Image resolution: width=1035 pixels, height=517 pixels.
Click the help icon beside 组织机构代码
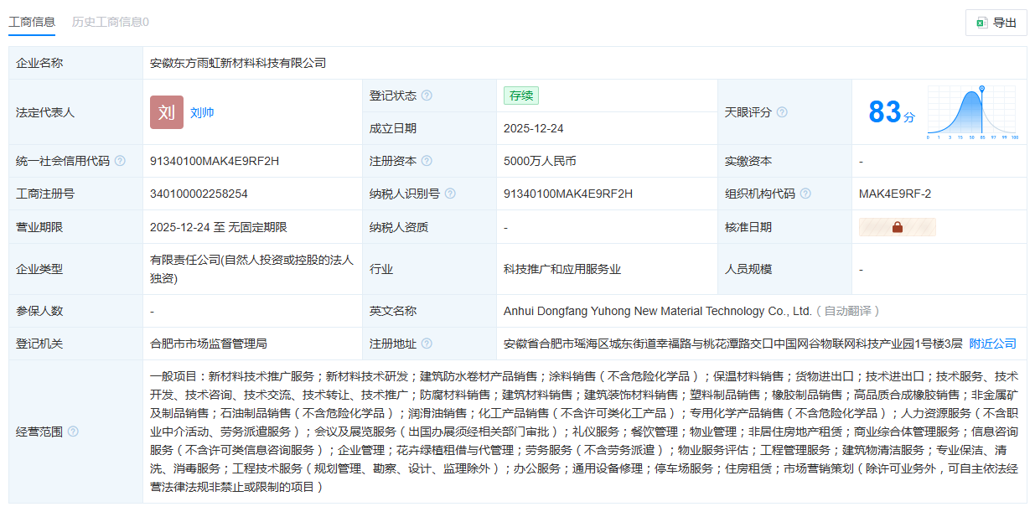tap(805, 194)
